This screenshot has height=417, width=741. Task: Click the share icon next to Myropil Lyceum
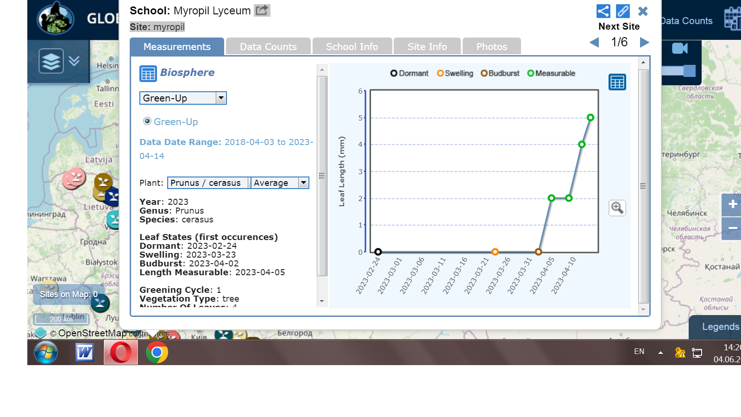click(x=262, y=10)
